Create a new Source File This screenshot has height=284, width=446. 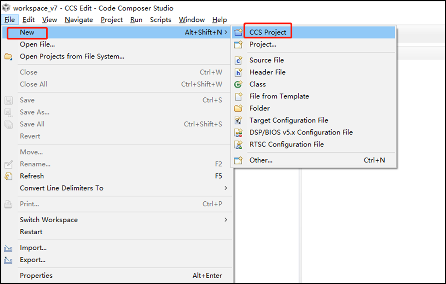[314, 60]
